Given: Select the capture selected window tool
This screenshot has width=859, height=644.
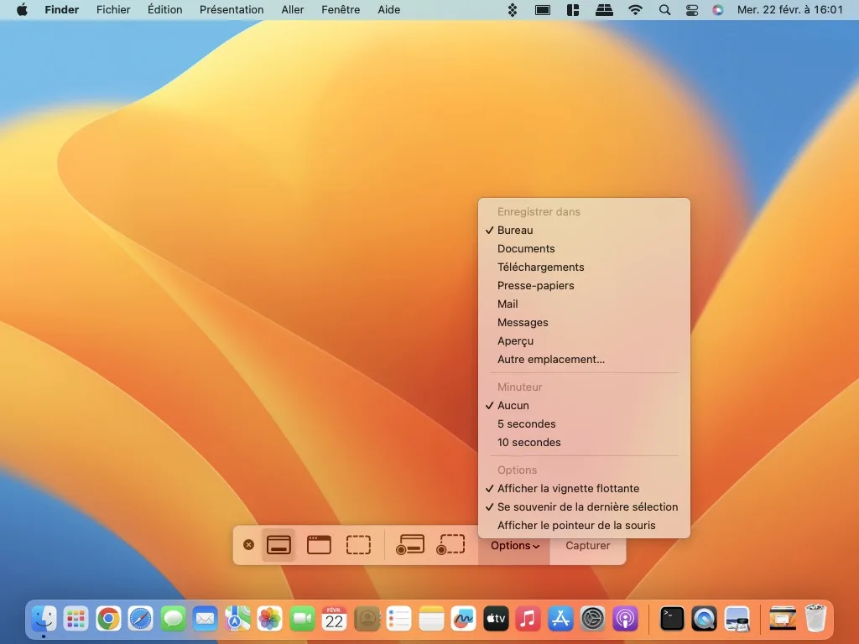Looking at the screenshot, I should [x=319, y=544].
